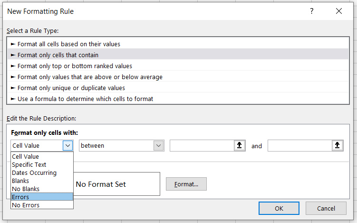Click first value field's range selector icon
The width and height of the screenshot is (357, 223).
pyautogui.click(x=240, y=146)
